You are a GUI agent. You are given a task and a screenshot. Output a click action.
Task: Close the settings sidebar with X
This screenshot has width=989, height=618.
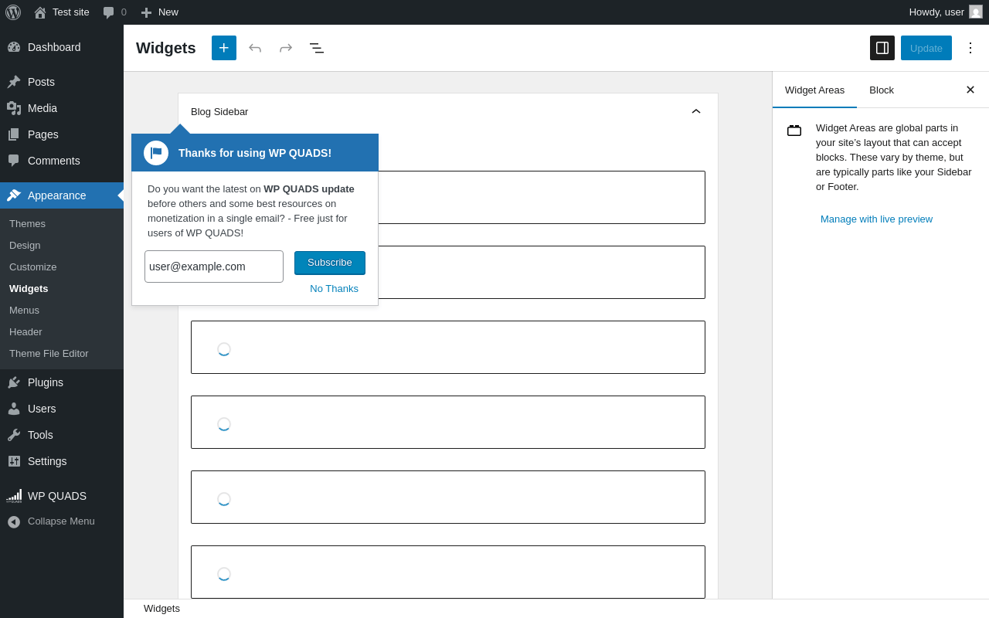[970, 90]
